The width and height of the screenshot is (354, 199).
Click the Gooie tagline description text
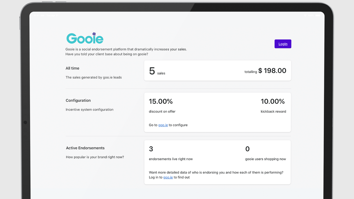126,52
